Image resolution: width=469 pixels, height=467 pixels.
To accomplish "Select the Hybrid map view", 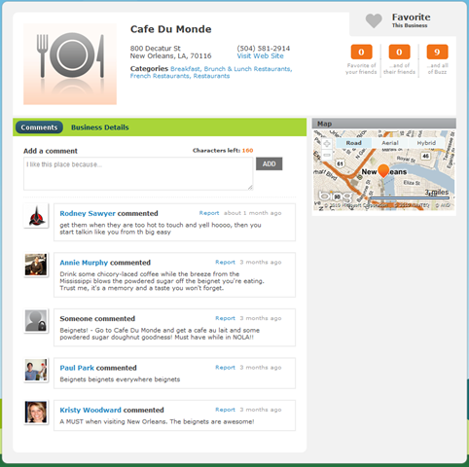I will [x=426, y=143].
